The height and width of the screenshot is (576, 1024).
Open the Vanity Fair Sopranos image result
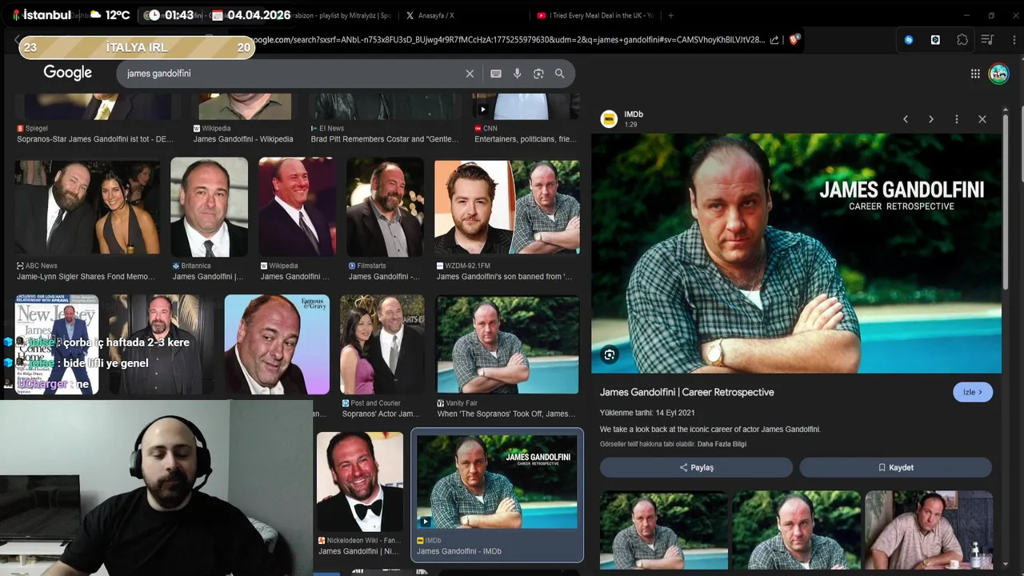[507, 345]
